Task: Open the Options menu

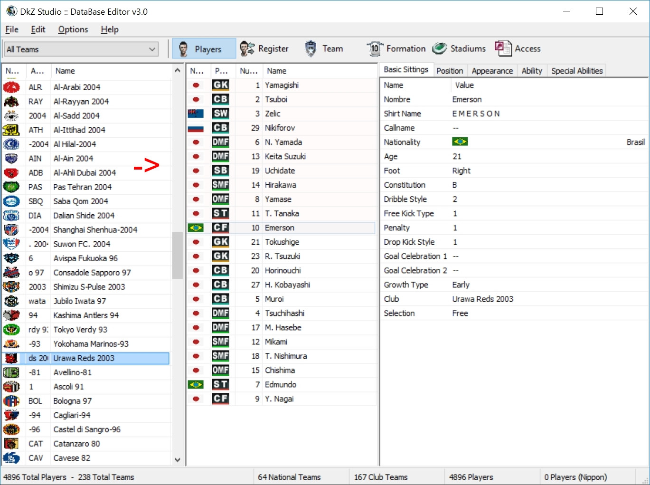Action: 73,29
